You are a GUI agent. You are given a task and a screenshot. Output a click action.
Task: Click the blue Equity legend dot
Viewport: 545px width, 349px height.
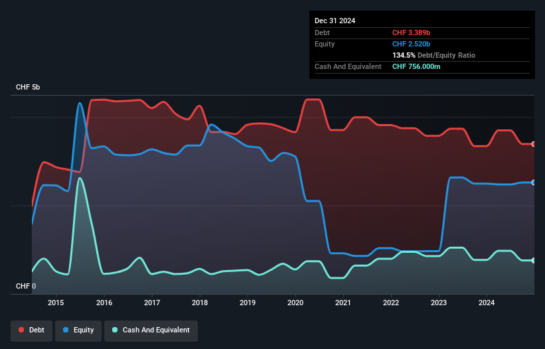[66, 330]
